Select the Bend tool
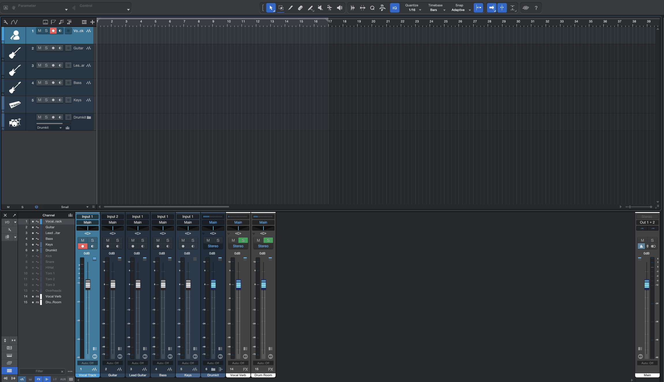The height and width of the screenshot is (382, 664). 330,8
